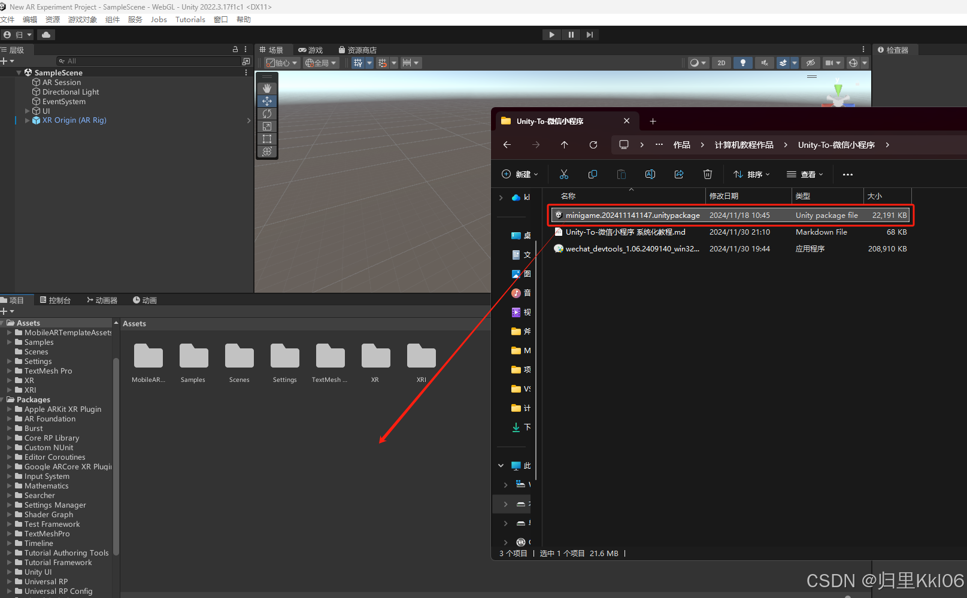Expand Universal RP package folder
The height and width of the screenshot is (598, 967).
10,582
